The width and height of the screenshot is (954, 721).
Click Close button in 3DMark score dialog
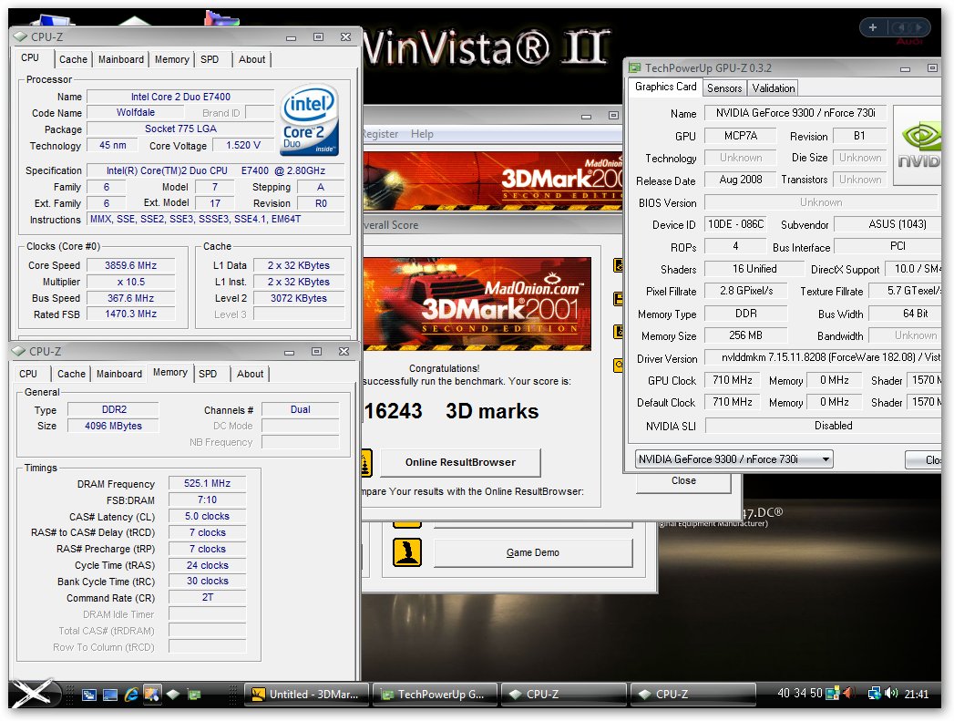pos(683,480)
